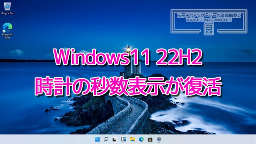The height and width of the screenshot is (144, 256).
Task: Open Settings gear on the taskbar
Action: point(159,139)
